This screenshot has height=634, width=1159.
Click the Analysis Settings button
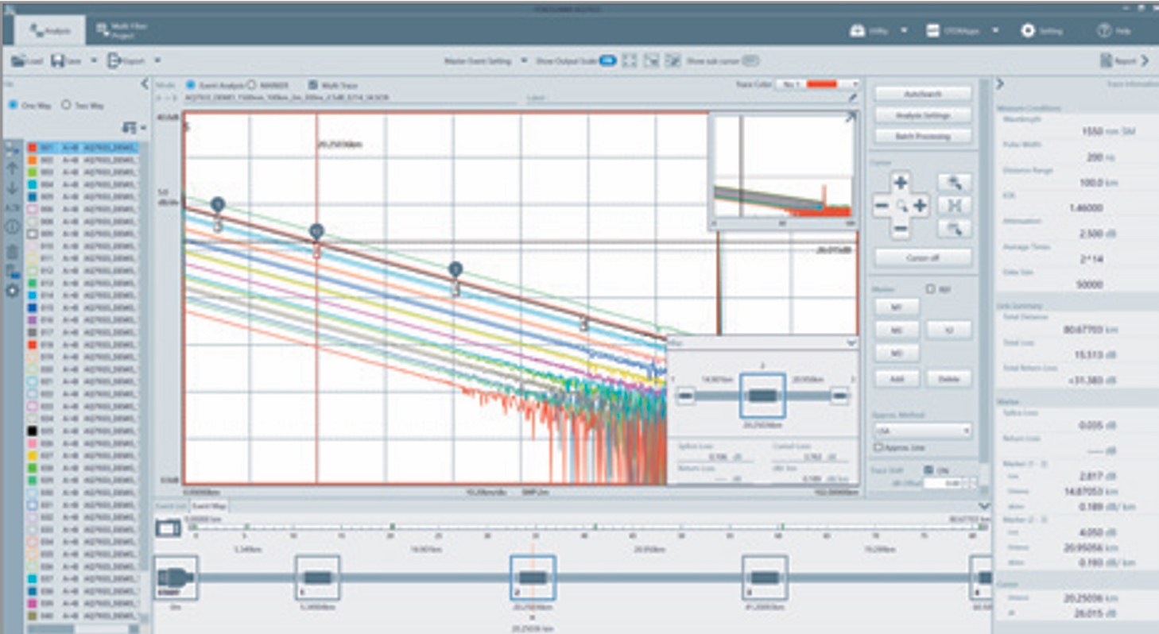923,115
